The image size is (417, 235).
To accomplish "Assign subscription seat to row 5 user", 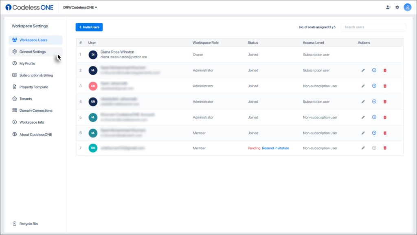I will (374, 117).
